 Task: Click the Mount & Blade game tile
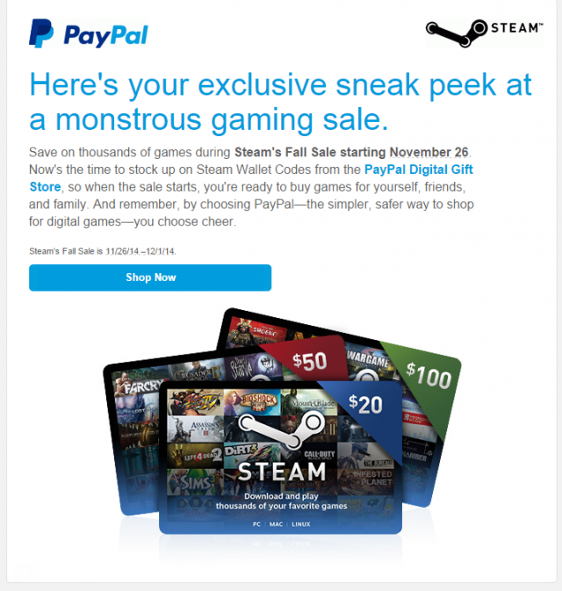pyautogui.click(x=309, y=402)
